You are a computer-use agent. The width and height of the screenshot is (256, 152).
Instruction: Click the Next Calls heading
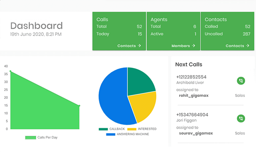189,64
